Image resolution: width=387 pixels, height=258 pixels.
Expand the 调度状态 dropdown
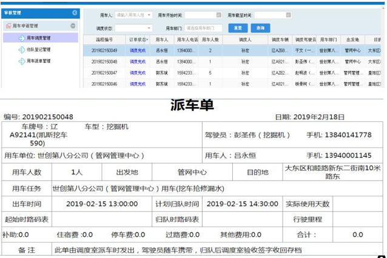pos(149,28)
